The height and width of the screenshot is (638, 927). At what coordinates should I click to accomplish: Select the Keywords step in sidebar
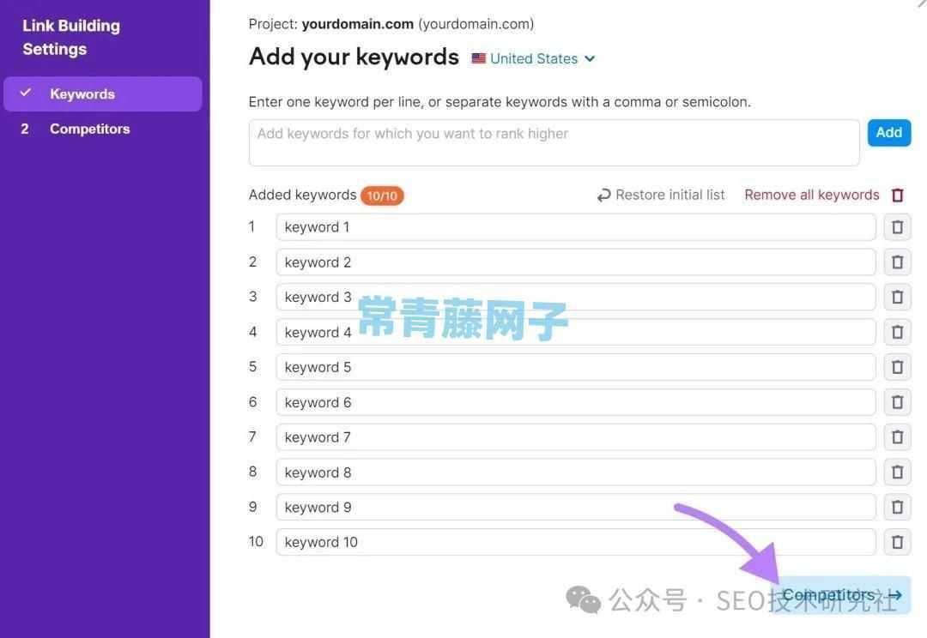[103, 94]
